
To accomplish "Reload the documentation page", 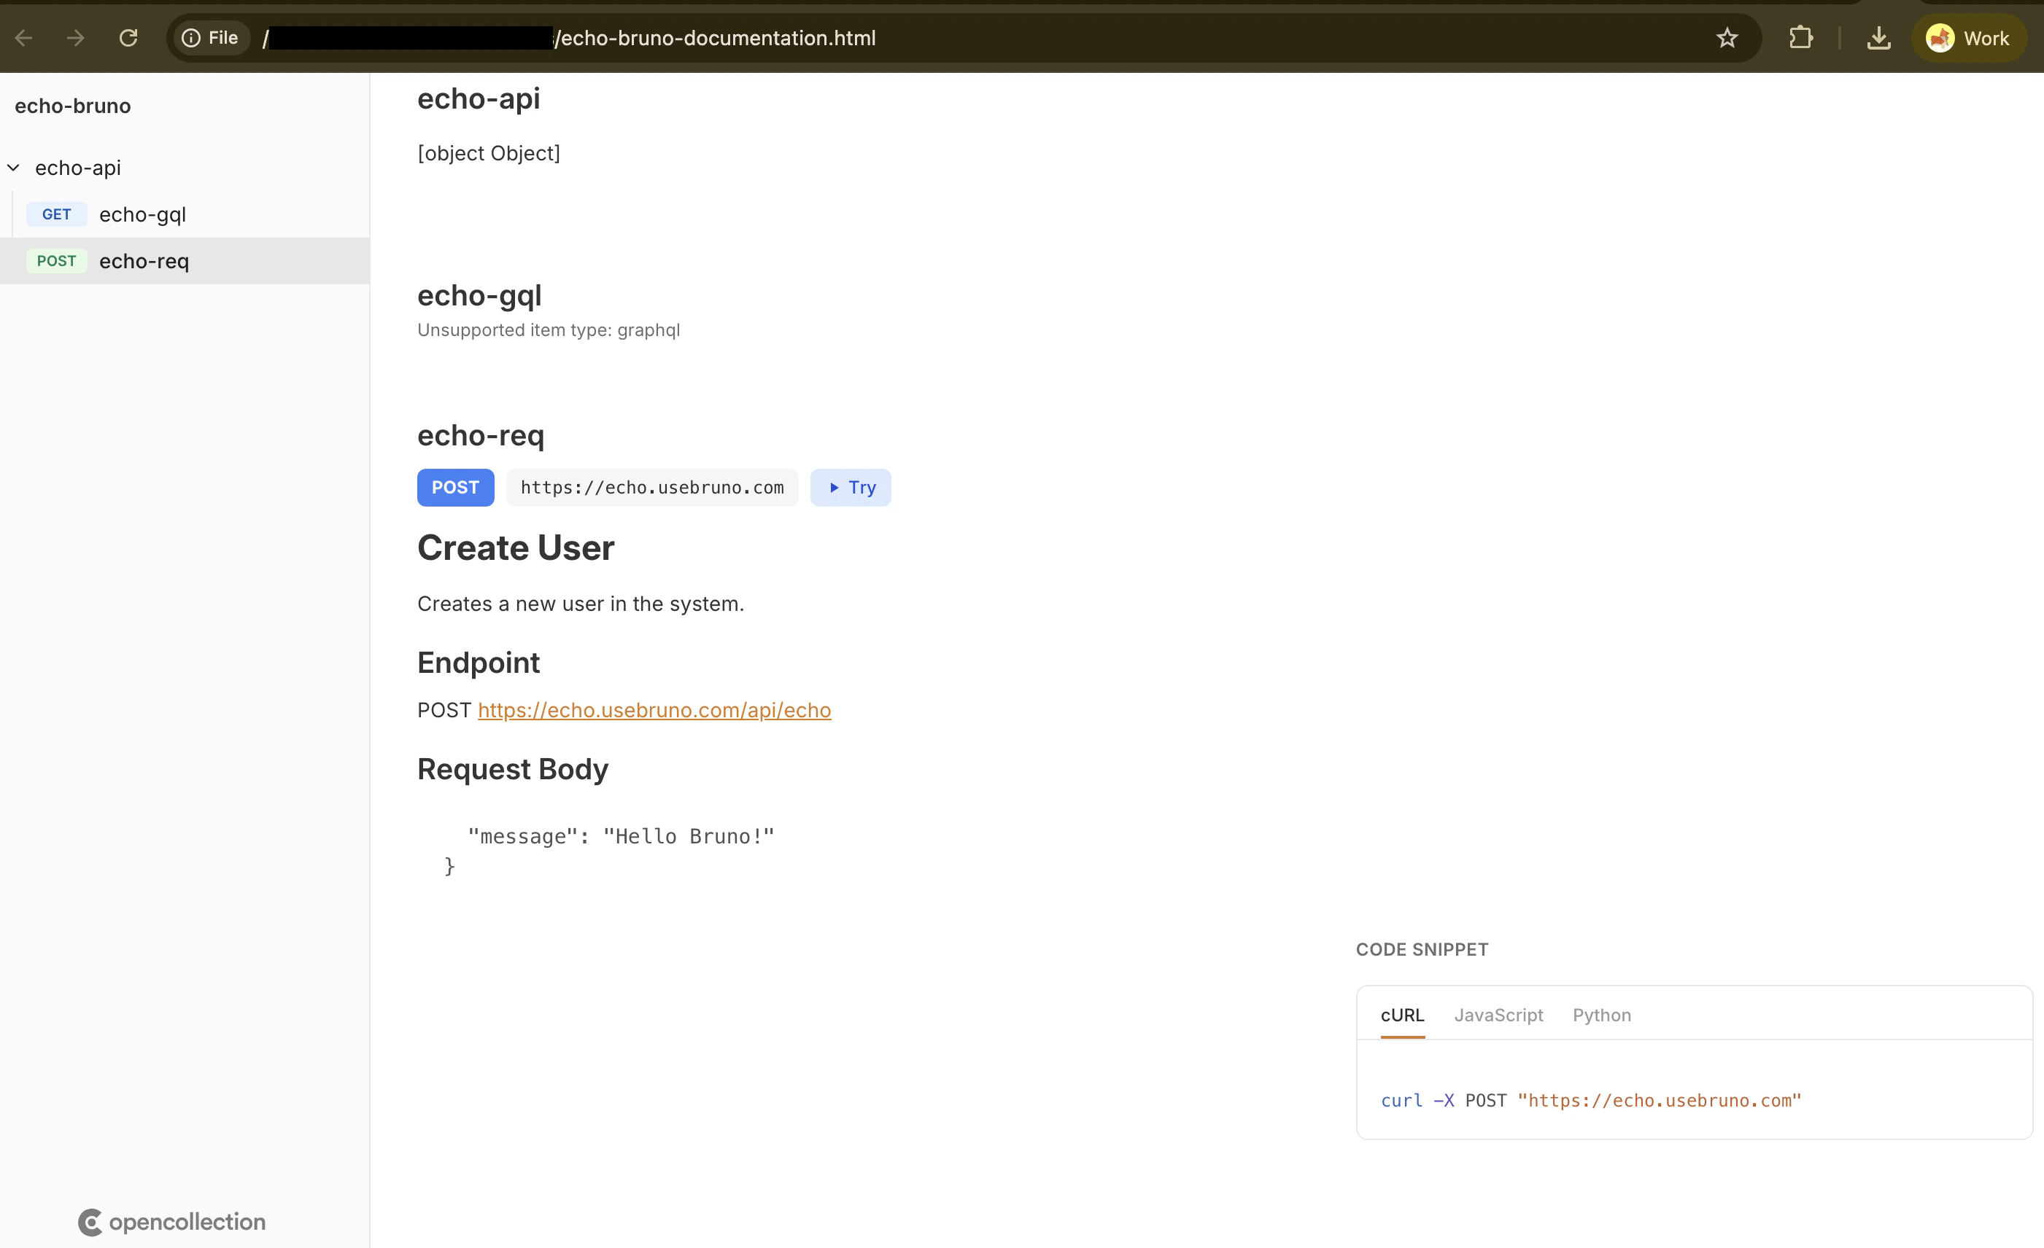I will click(128, 37).
